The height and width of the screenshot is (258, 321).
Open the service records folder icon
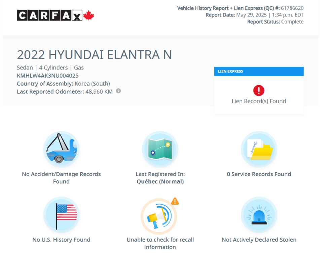pyautogui.click(x=259, y=149)
